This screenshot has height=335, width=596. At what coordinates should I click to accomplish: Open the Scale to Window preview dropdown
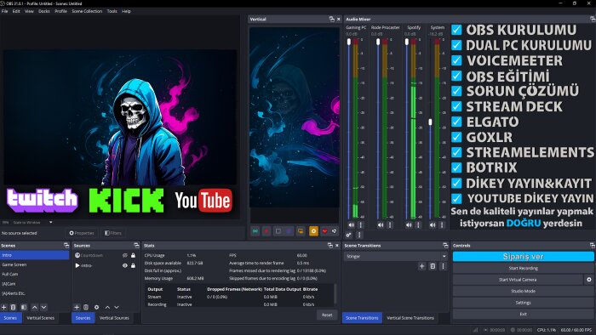click(x=32, y=222)
